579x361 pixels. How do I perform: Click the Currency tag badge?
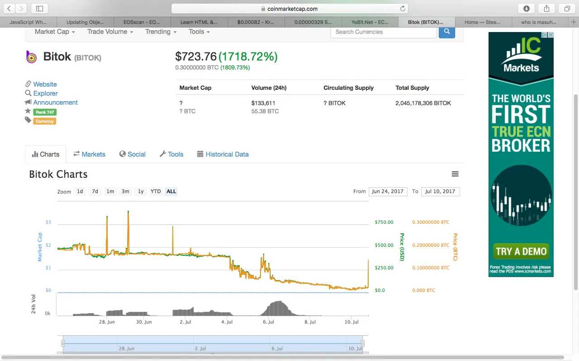pos(45,121)
